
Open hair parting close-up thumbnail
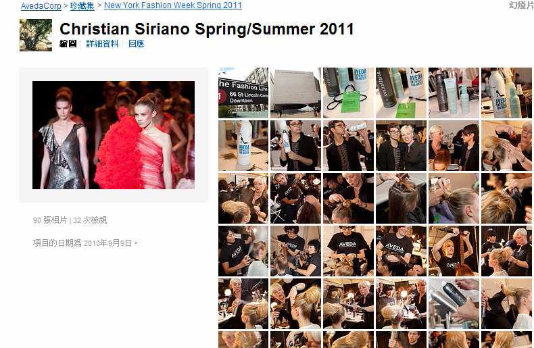click(x=401, y=198)
